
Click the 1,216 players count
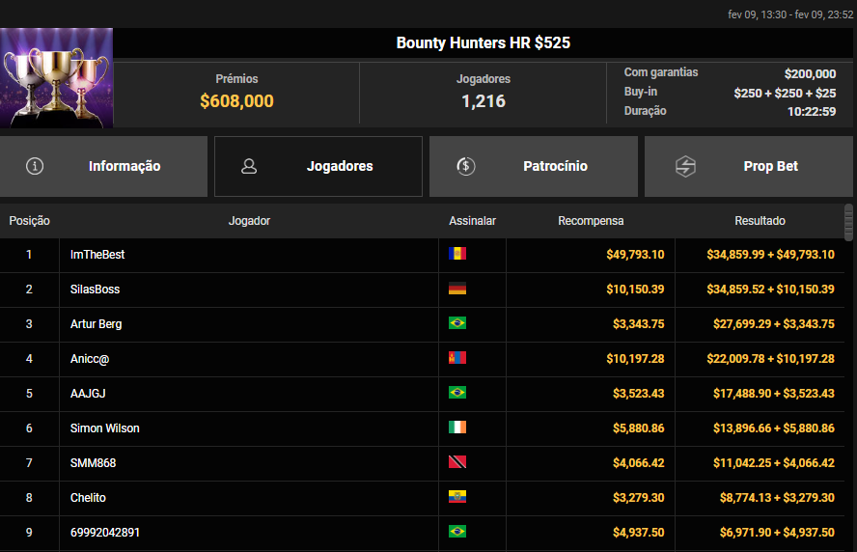pyautogui.click(x=484, y=101)
